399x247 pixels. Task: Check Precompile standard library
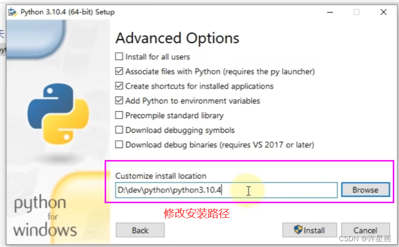tap(119, 115)
